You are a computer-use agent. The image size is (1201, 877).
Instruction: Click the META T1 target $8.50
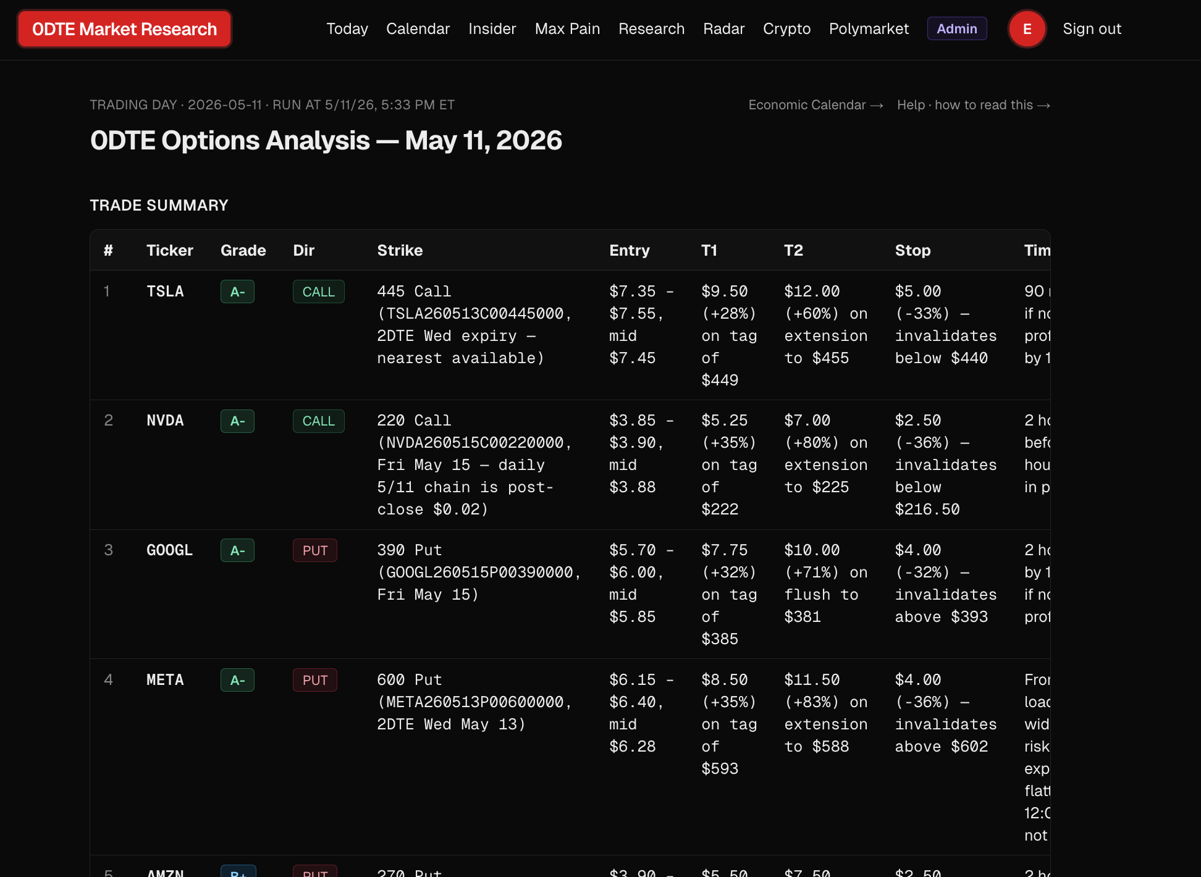click(x=725, y=680)
